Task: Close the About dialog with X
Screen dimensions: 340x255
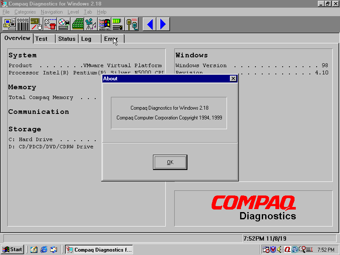Action: coord(233,79)
